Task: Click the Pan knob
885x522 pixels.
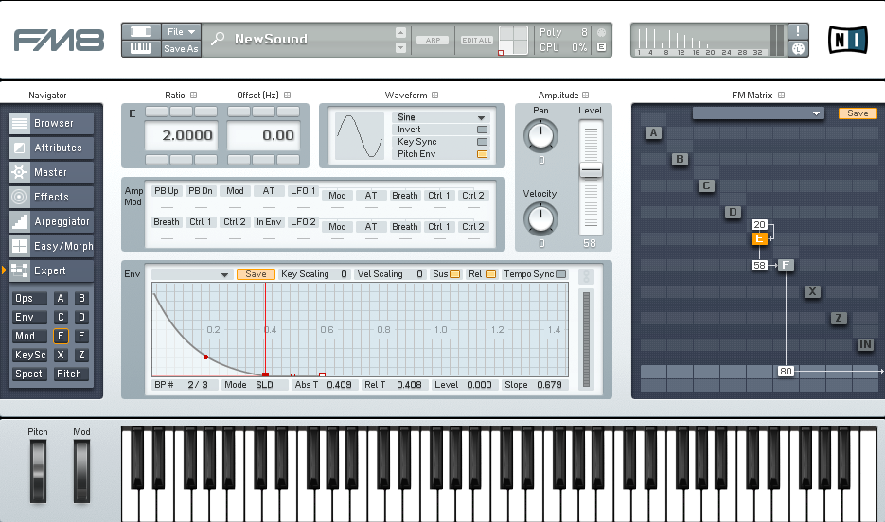Action: [540, 136]
